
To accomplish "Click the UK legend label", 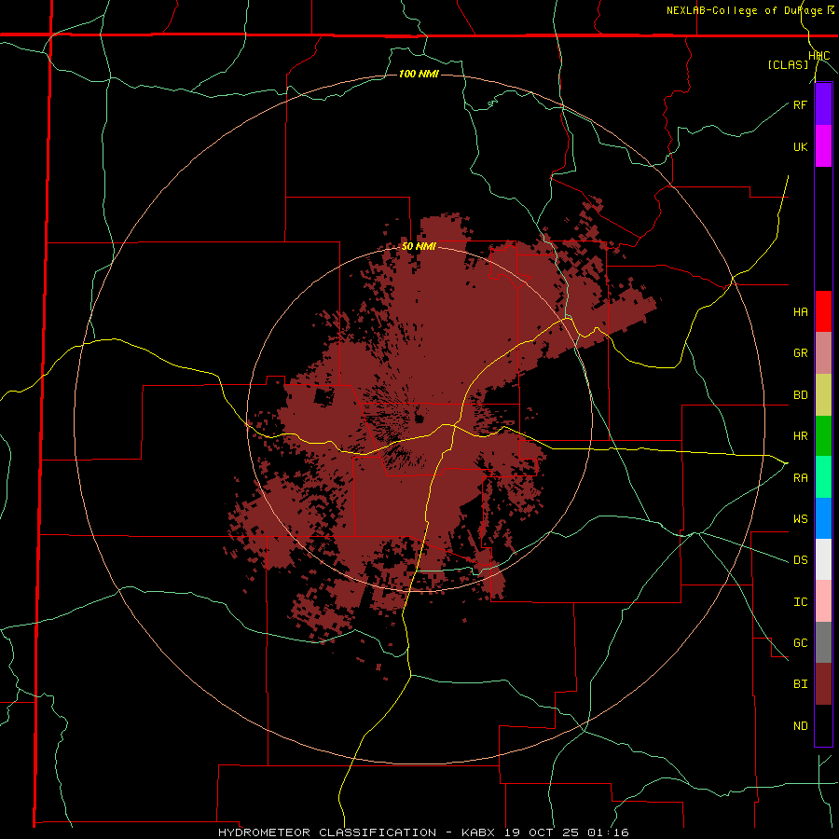I will [800, 146].
